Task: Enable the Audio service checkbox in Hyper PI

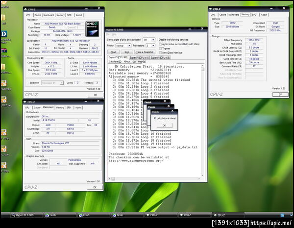Action: 160,44
